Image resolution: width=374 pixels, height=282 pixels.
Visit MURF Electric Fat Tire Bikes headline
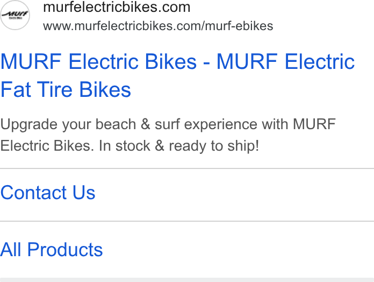[x=177, y=75]
